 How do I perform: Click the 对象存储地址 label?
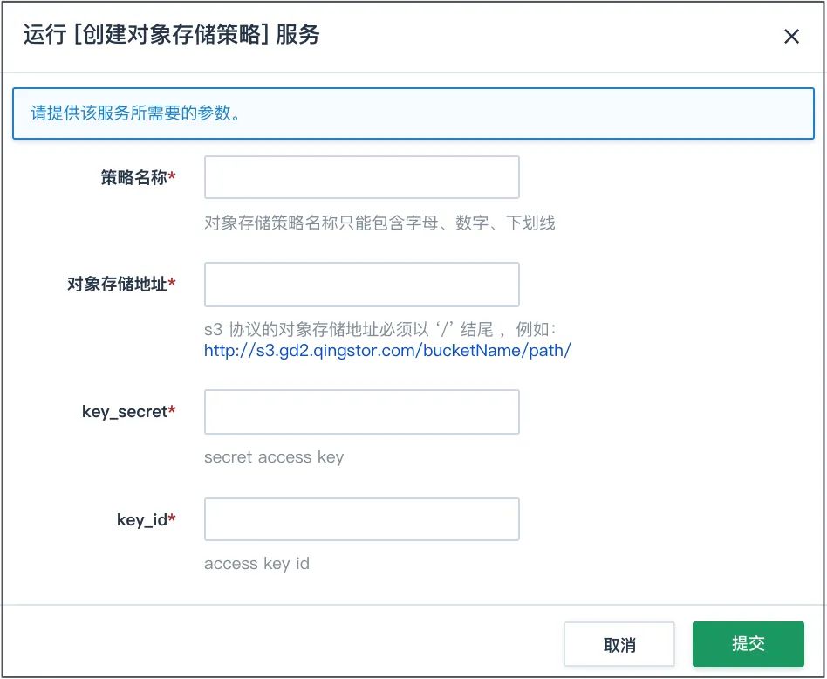[121, 285]
